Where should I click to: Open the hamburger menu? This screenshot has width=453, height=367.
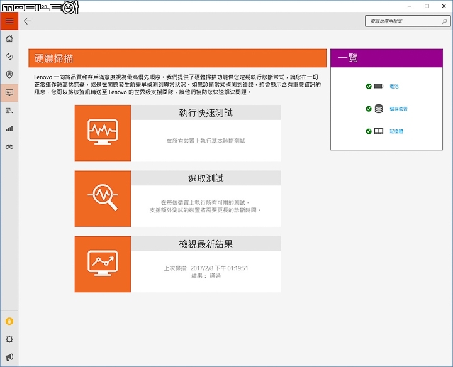tap(9, 21)
